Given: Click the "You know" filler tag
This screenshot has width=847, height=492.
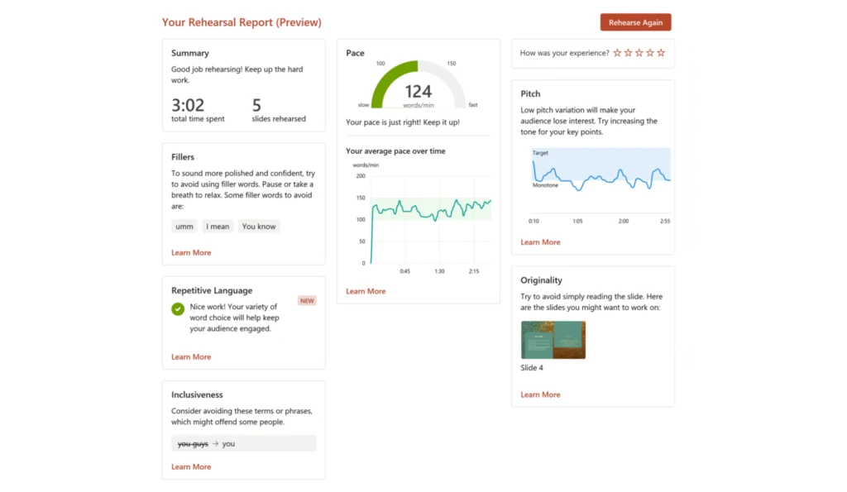Looking at the screenshot, I should [x=259, y=227].
